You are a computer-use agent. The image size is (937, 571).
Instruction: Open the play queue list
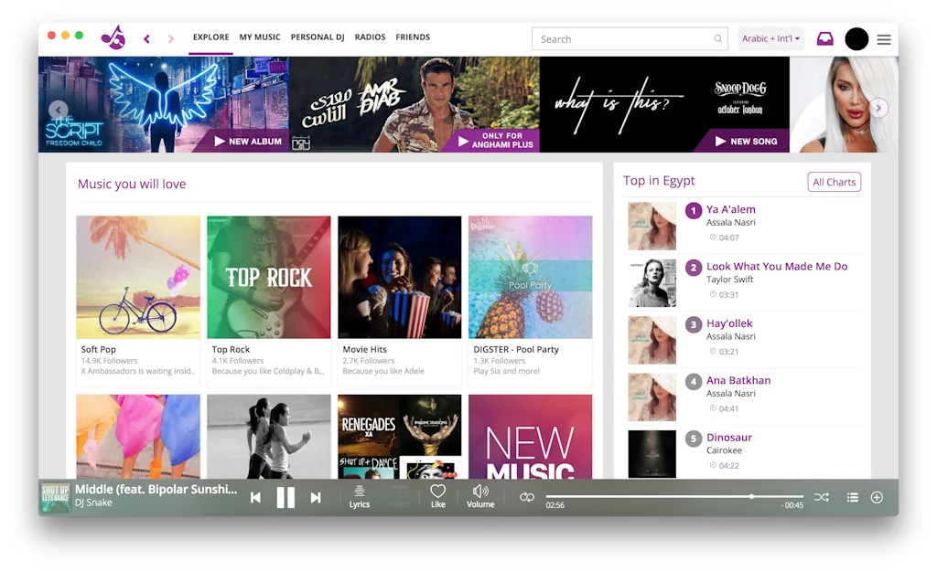(x=852, y=497)
